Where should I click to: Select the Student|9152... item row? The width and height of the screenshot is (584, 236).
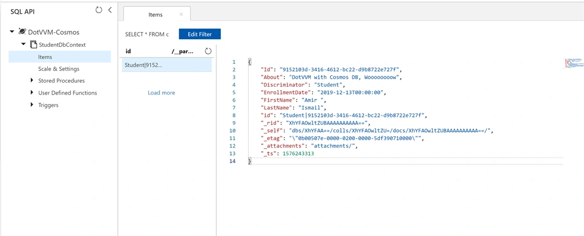(167, 65)
